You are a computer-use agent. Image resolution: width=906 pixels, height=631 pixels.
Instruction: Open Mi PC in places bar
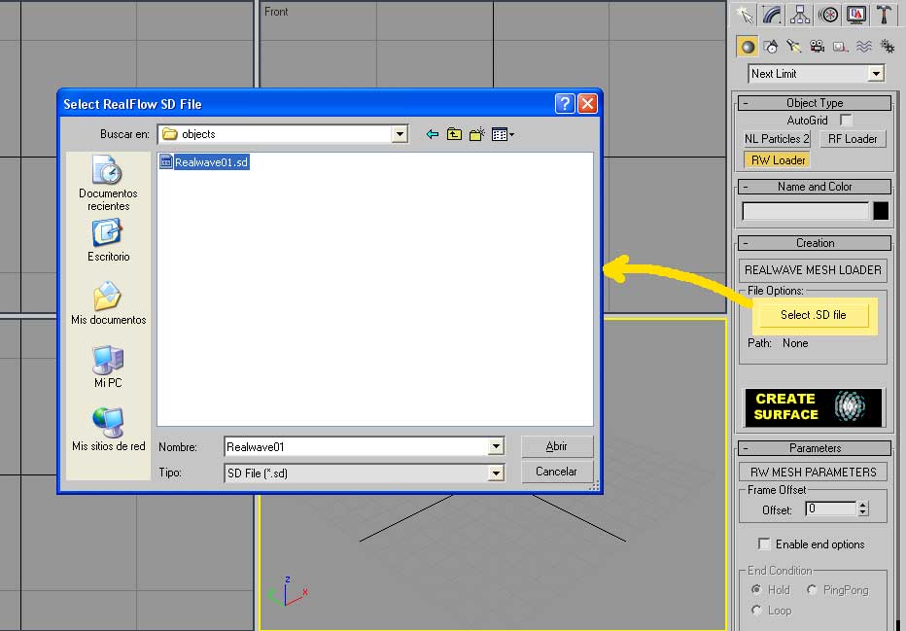(x=108, y=367)
